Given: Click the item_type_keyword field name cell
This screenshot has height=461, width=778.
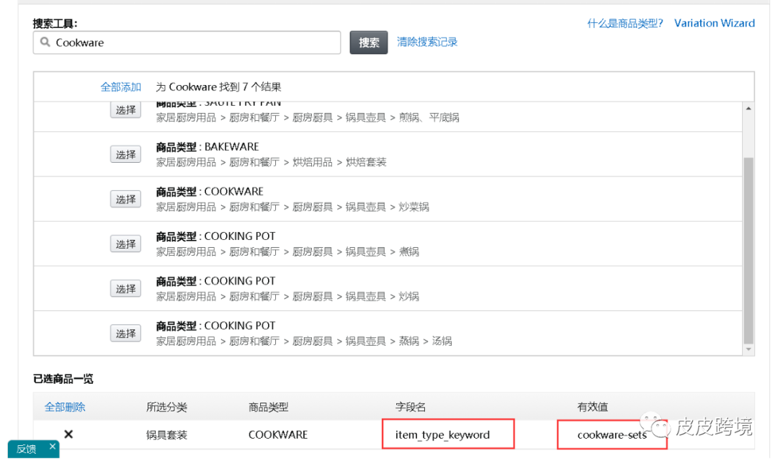Looking at the screenshot, I should tap(448, 434).
